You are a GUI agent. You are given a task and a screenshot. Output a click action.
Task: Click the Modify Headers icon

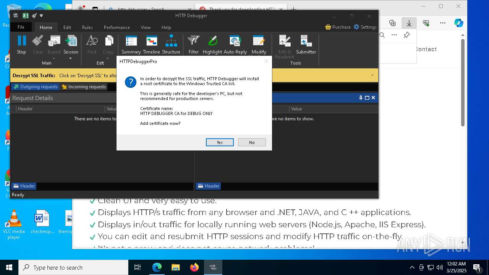(259, 41)
